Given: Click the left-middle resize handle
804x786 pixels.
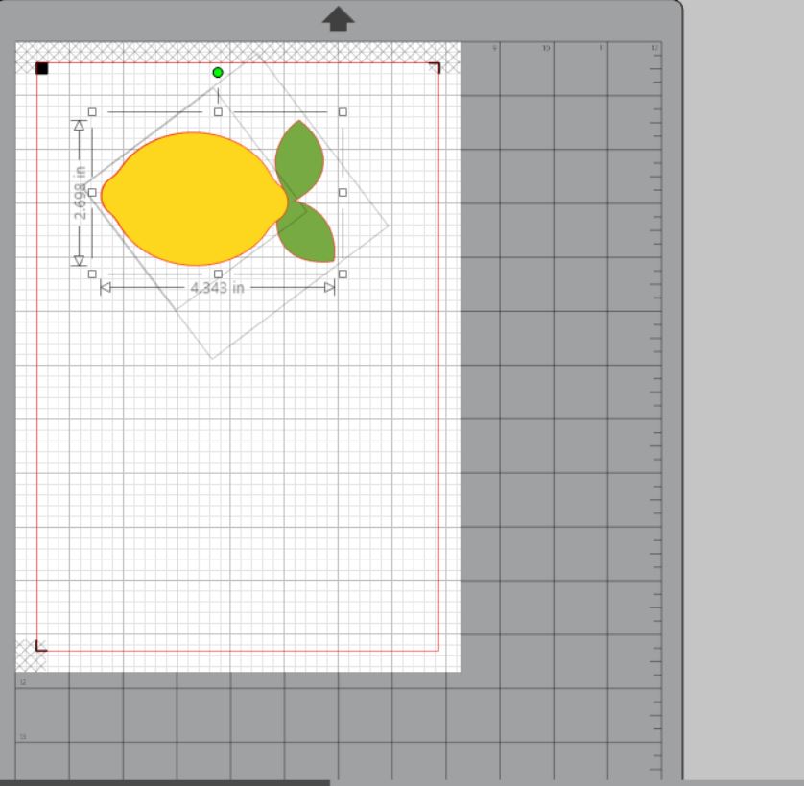Looking at the screenshot, I should coord(92,193).
